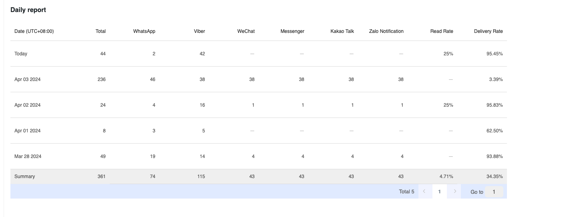This screenshot has height=217, width=567.
Task: Click the Summary row label
Action: (x=24, y=176)
